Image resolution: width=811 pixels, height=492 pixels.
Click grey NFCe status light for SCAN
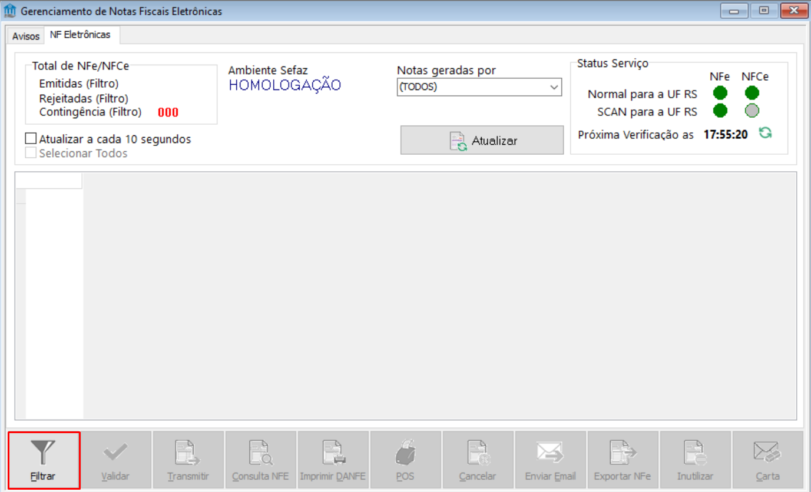[752, 111]
